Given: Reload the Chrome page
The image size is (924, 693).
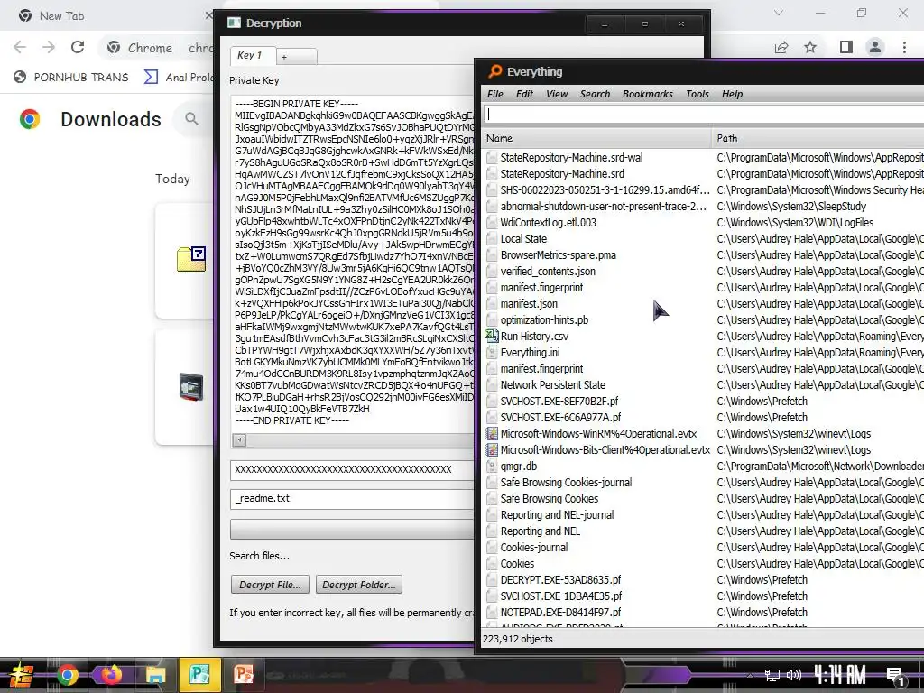Looking at the screenshot, I should click(x=78, y=47).
